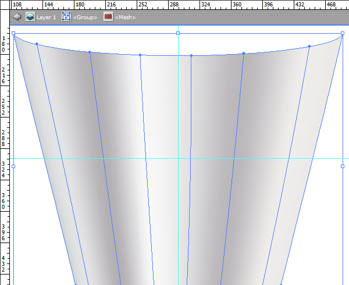The width and height of the screenshot is (349, 285).
Task: Click top-left bounding box handle
Action: tap(13, 33)
